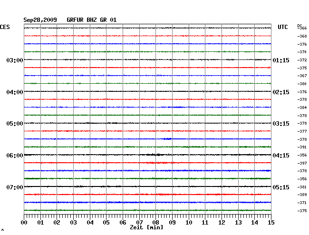Screen dimensions: 309x235
Task: Click the CES column header
Action: [5, 27]
